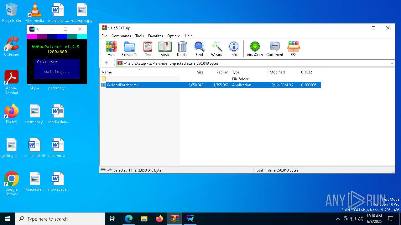Click the cyan color block in WeModPatcher
The height and width of the screenshot is (225, 401).
click(x=82, y=37)
